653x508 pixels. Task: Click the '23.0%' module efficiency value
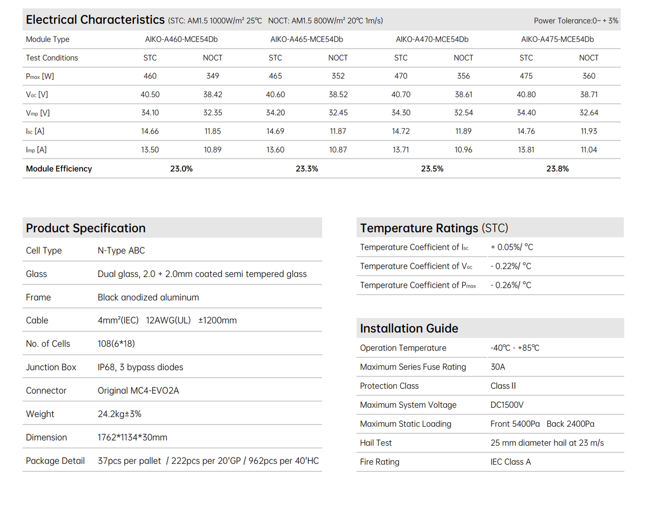click(x=181, y=169)
